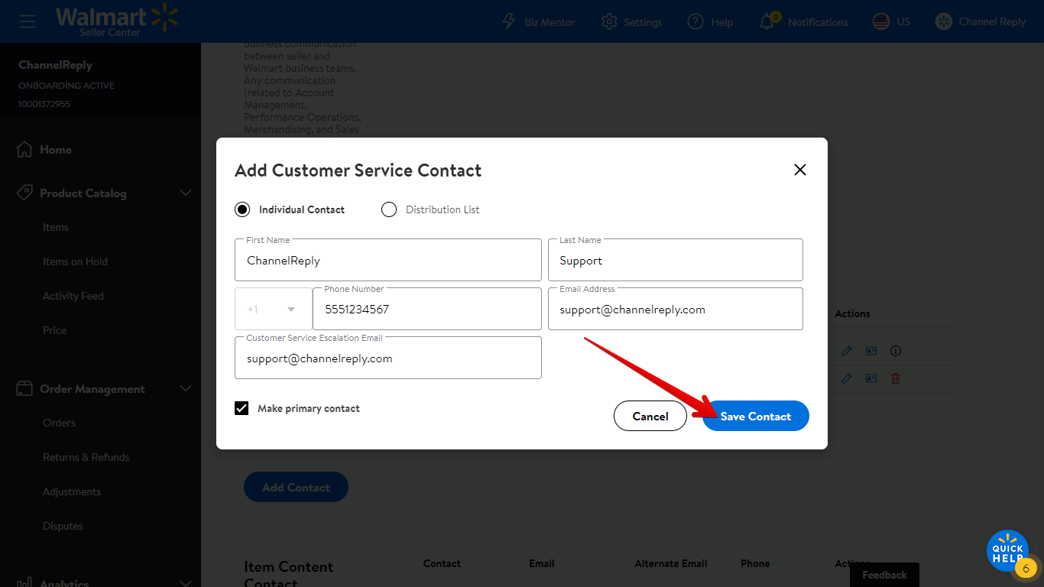Viewport: 1044px width, 587px height.
Task: Click the Order Management box icon
Action: coord(24,389)
